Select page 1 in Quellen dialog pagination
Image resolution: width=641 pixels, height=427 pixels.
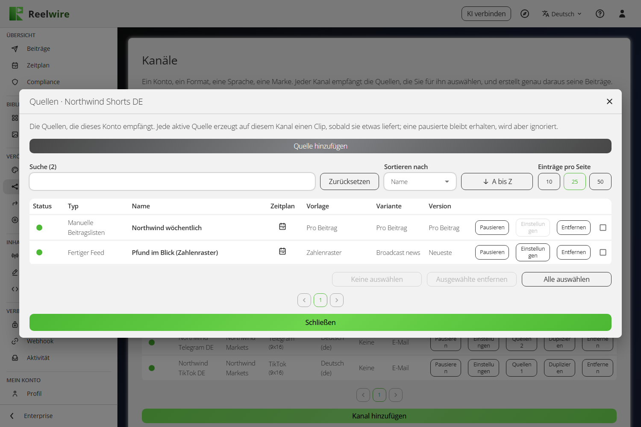point(320,300)
